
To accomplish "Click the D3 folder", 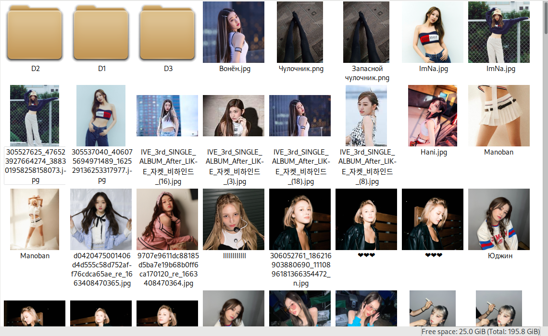I will [x=168, y=33].
